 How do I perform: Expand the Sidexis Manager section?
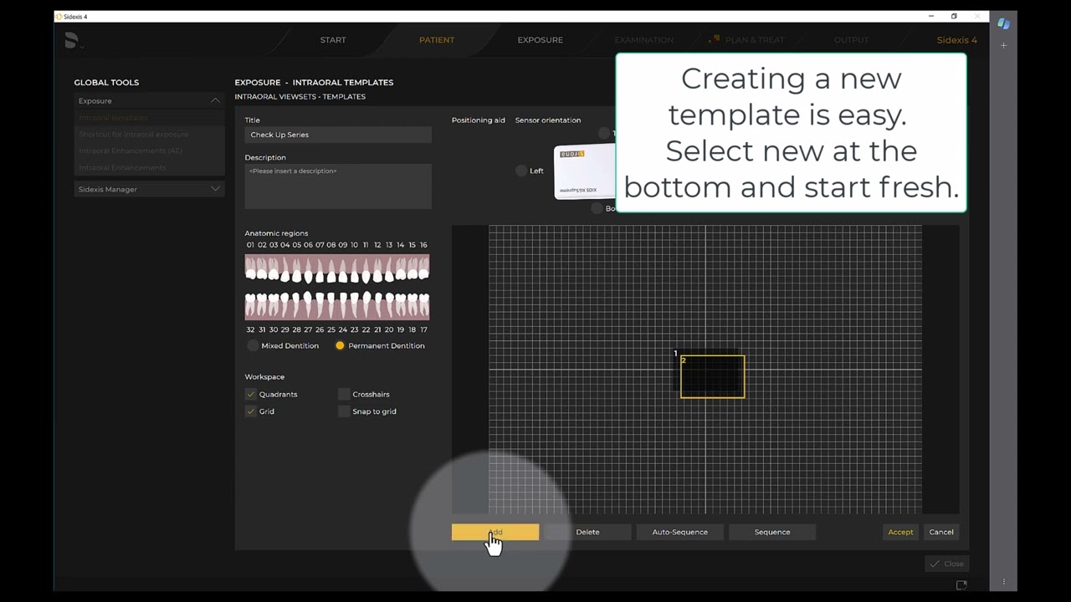[150, 189]
